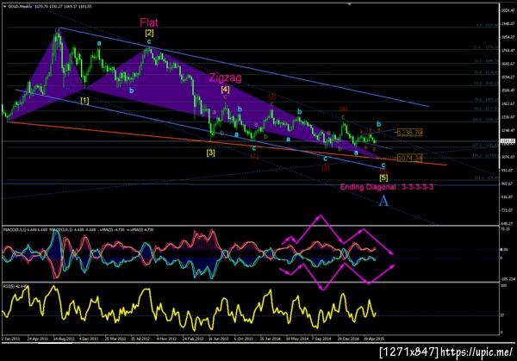Select the pink 'Zigzag' pattern label

pyautogui.click(x=225, y=78)
